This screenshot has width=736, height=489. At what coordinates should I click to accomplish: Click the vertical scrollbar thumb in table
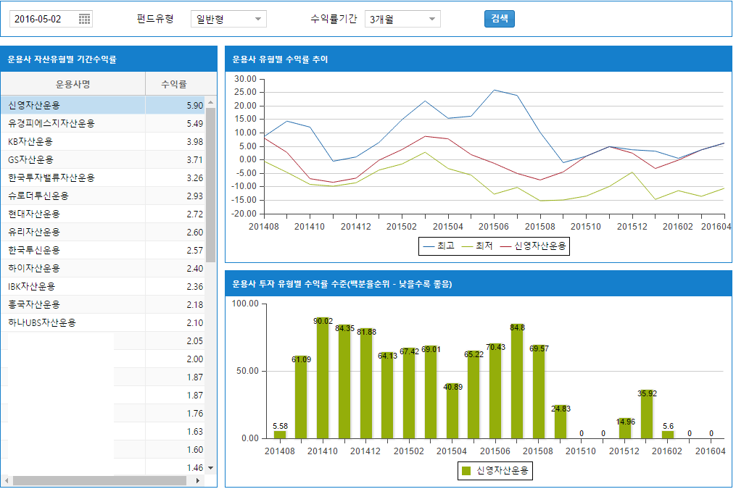coord(211,185)
